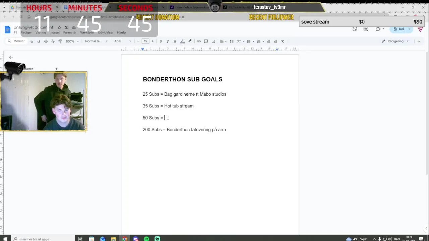
Task: Click the Undo arrow in the toolbar
Action: 32,41
